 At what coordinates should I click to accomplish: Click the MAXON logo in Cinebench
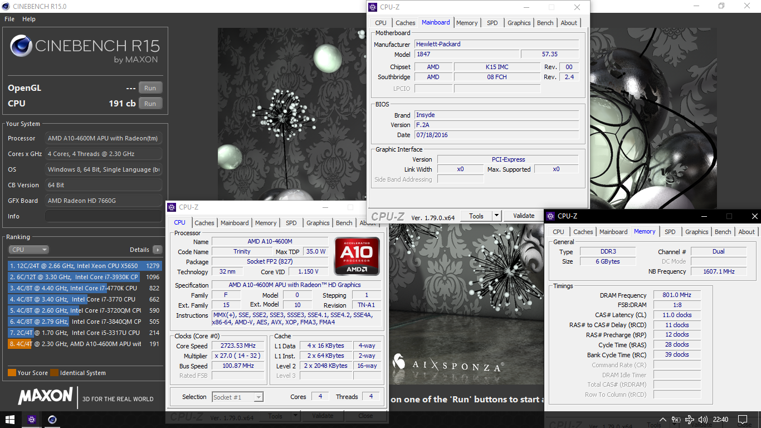point(45,397)
